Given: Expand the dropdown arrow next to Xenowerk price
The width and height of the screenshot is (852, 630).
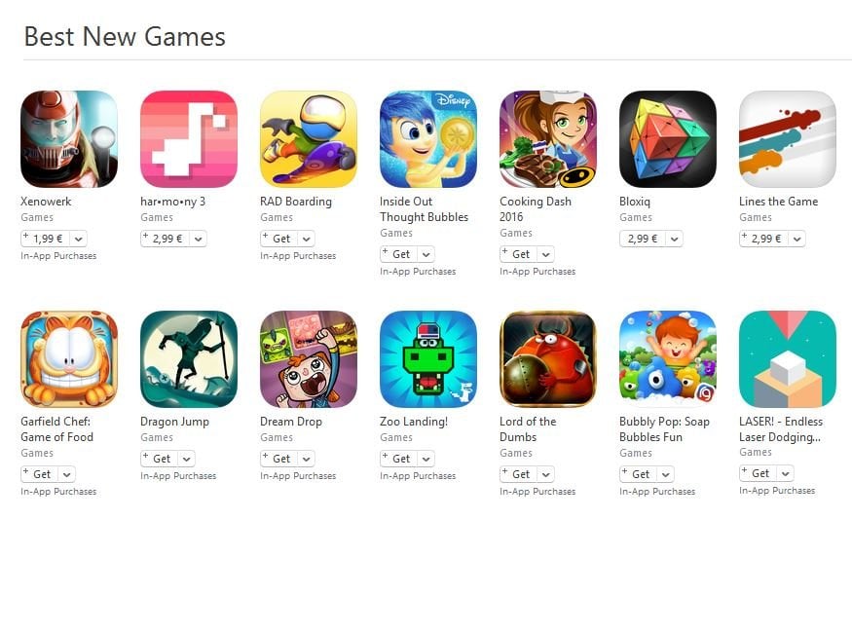Looking at the screenshot, I should 79,239.
